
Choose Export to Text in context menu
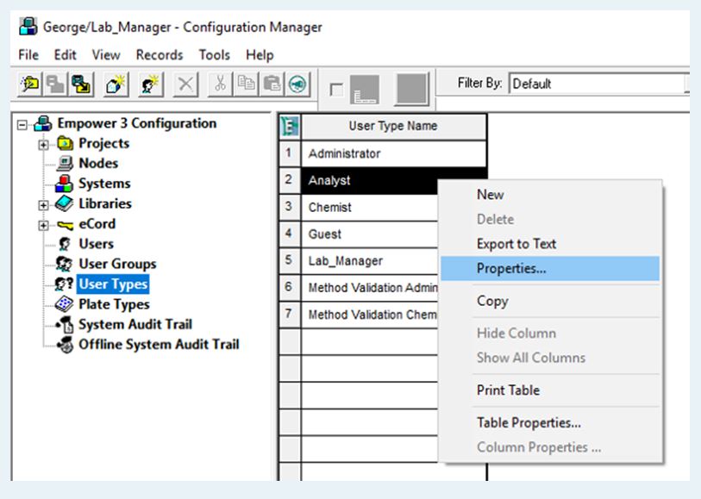(x=550, y=244)
